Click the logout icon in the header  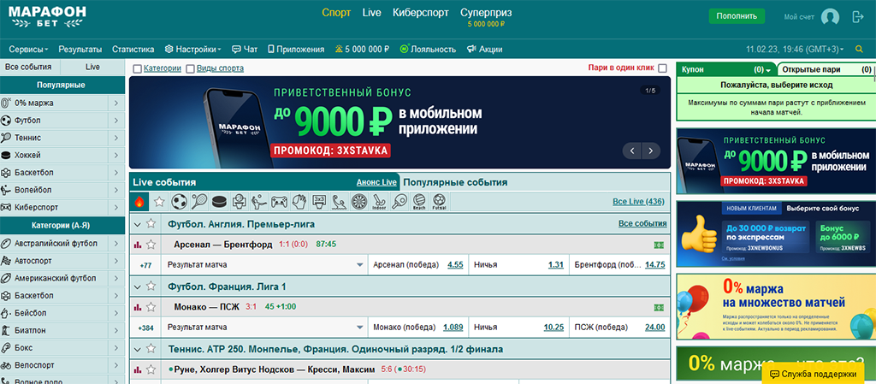pos(857,17)
